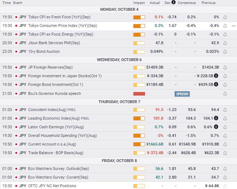Click info icon on Foreign Bond Investment row

click(216, 84)
